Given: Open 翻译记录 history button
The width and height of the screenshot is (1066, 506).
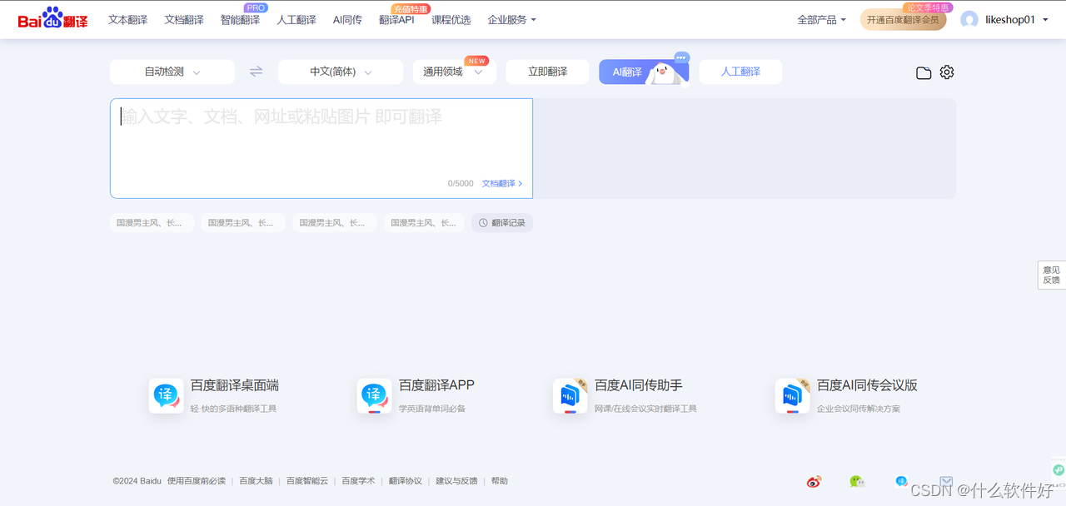Looking at the screenshot, I should [x=502, y=223].
